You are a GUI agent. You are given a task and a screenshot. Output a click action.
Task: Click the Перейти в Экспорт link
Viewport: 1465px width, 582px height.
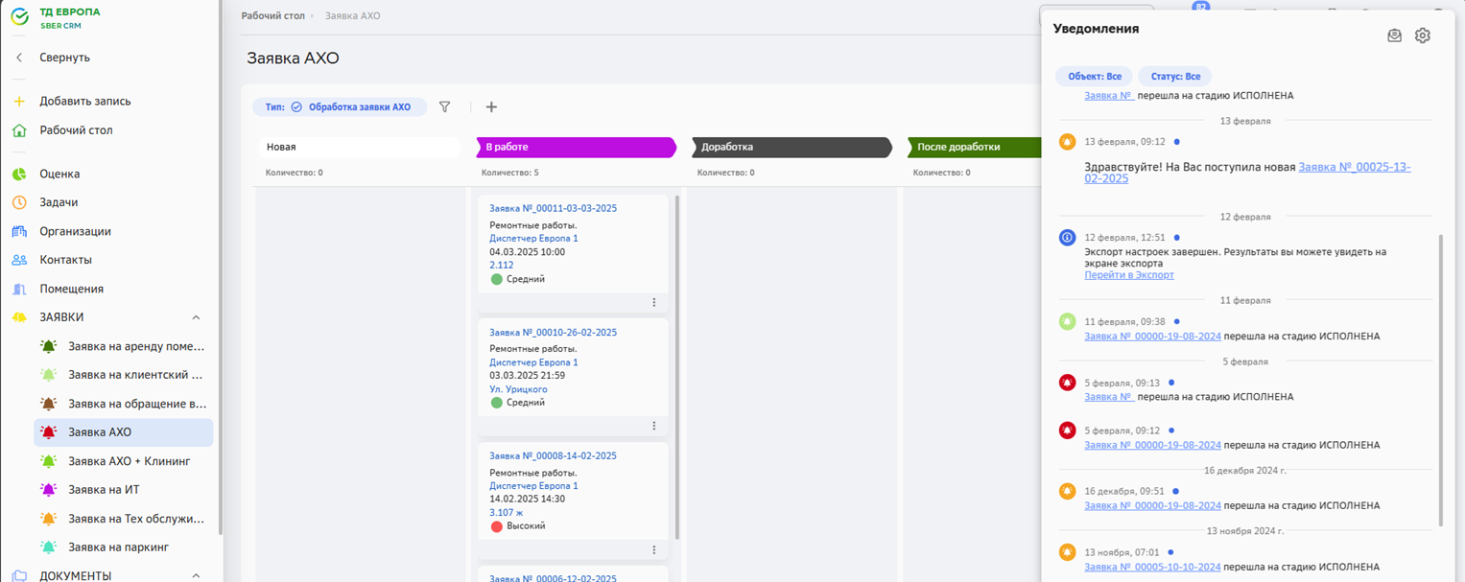1128,275
